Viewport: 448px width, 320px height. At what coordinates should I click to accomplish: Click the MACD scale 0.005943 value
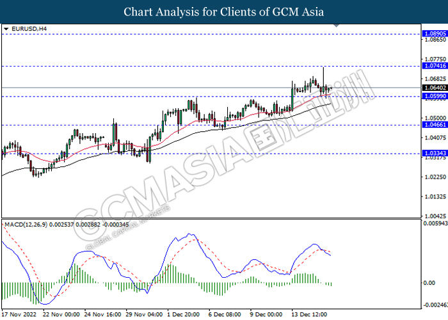pyautogui.click(x=435, y=223)
